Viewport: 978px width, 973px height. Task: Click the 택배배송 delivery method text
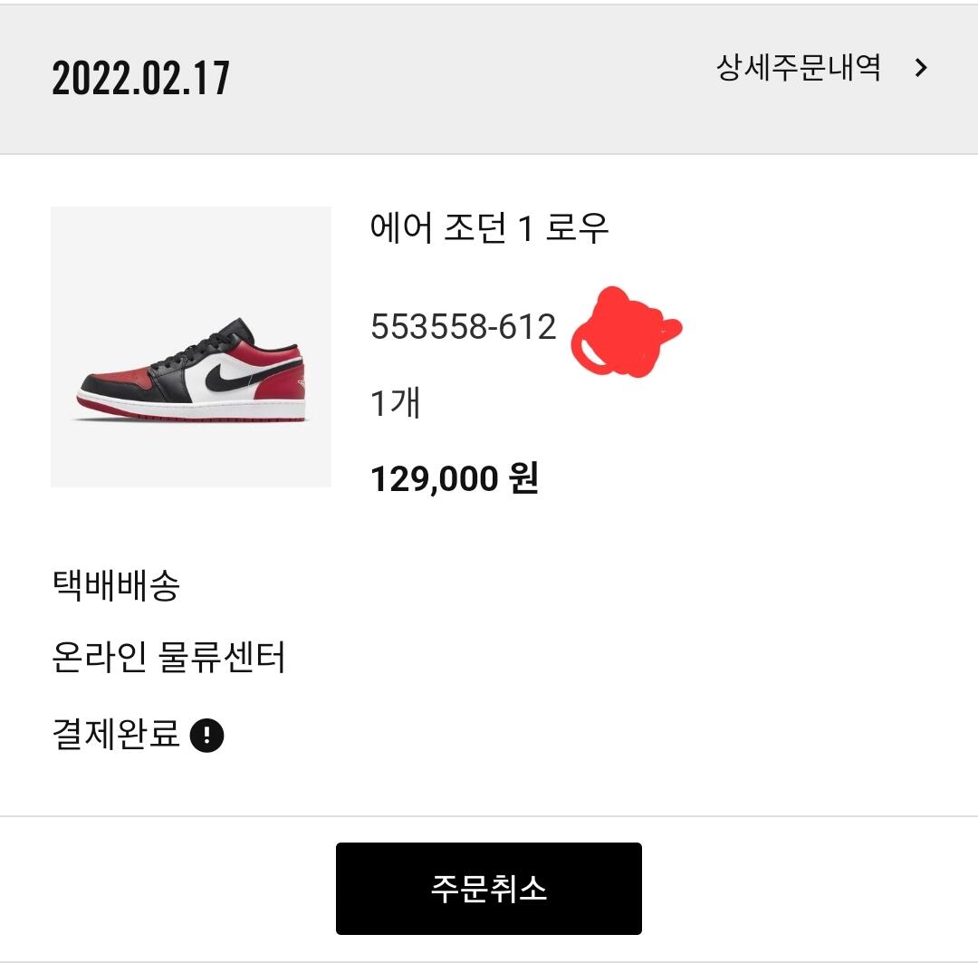117,585
